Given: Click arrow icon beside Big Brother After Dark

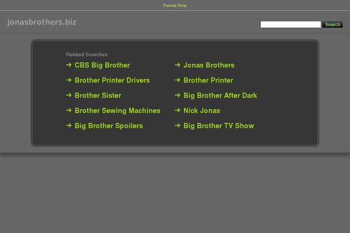Looking at the screenshot, I should (x=177, y=95).
